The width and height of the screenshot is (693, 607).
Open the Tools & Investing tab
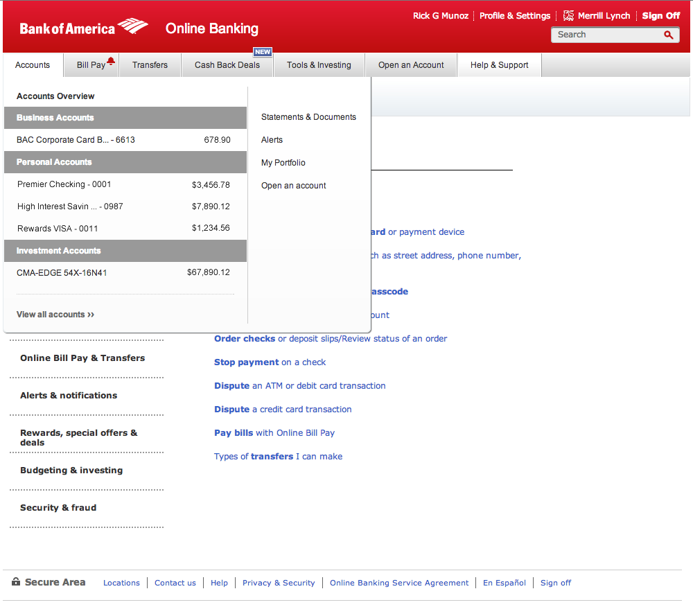(x=319, y=65)
